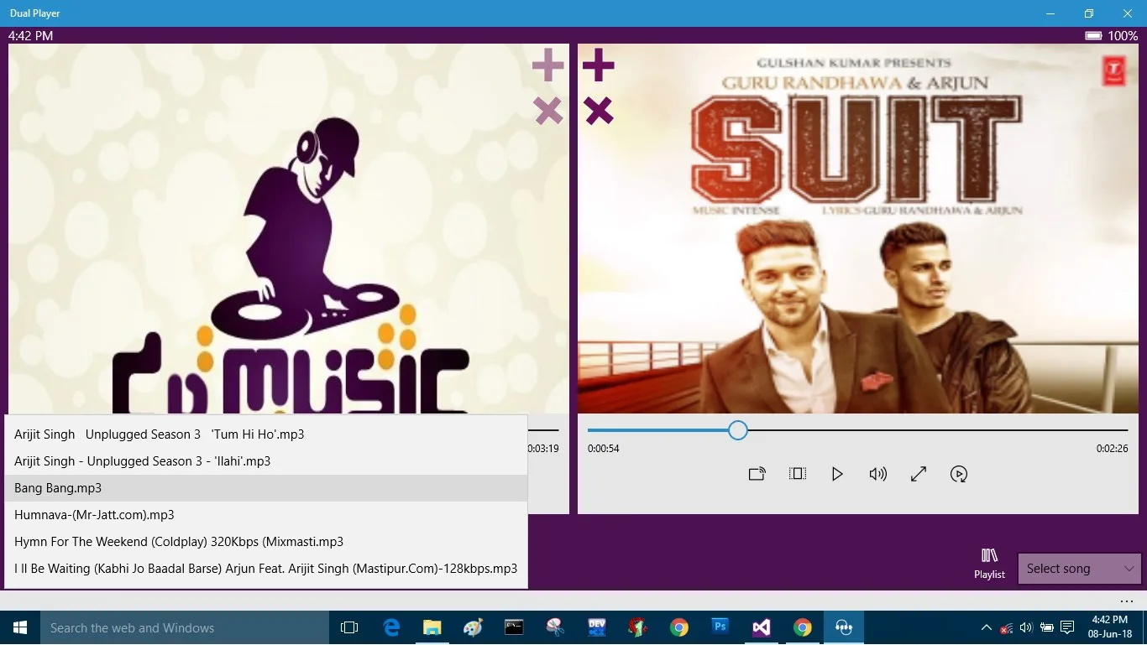The height and width of the screenshot is (645, 1147).
Task: Click the 0:03:19 duration on left player
Action: 542,449
